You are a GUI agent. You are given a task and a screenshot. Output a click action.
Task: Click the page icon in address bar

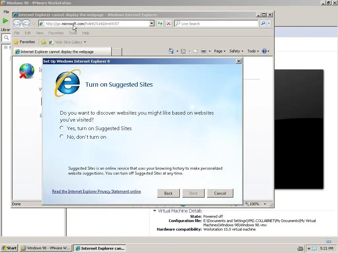(42, 24)
